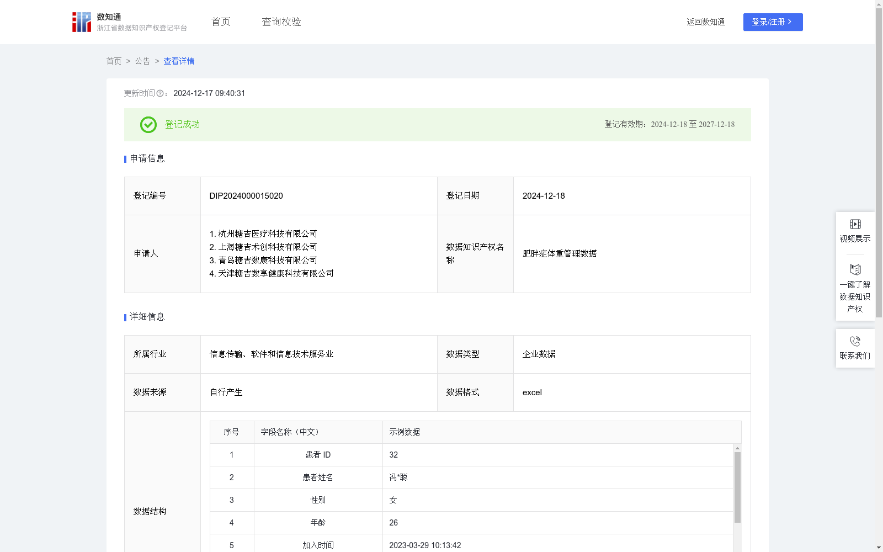Click the 数据结构 row label
Viewport: 883px width, 552px height.
[150, 512]
